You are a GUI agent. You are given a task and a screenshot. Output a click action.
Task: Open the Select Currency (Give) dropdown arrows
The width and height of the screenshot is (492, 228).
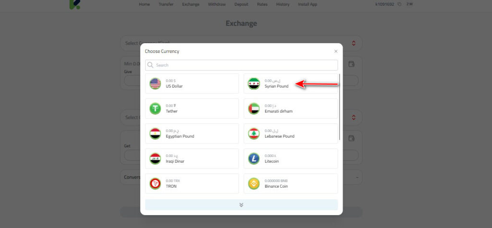pos(354,43)
